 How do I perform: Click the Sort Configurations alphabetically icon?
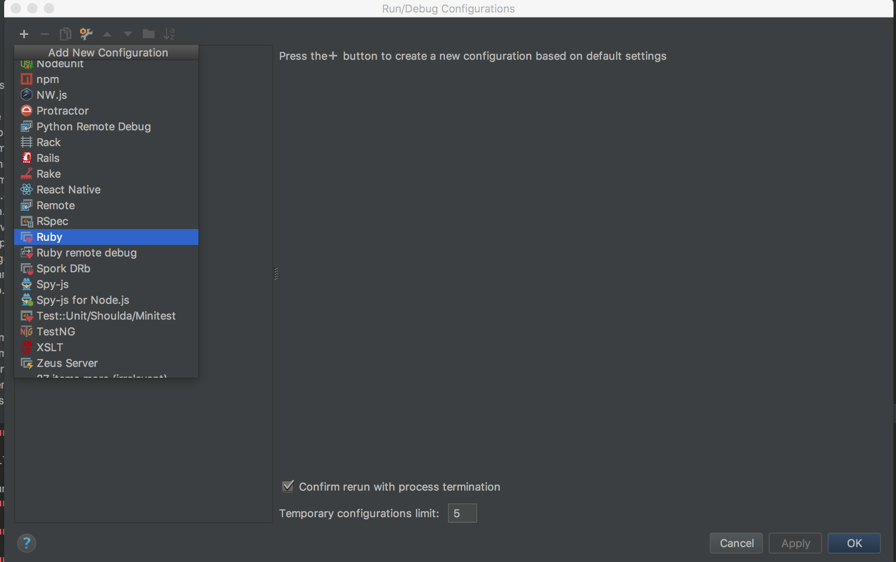[169, 34]
